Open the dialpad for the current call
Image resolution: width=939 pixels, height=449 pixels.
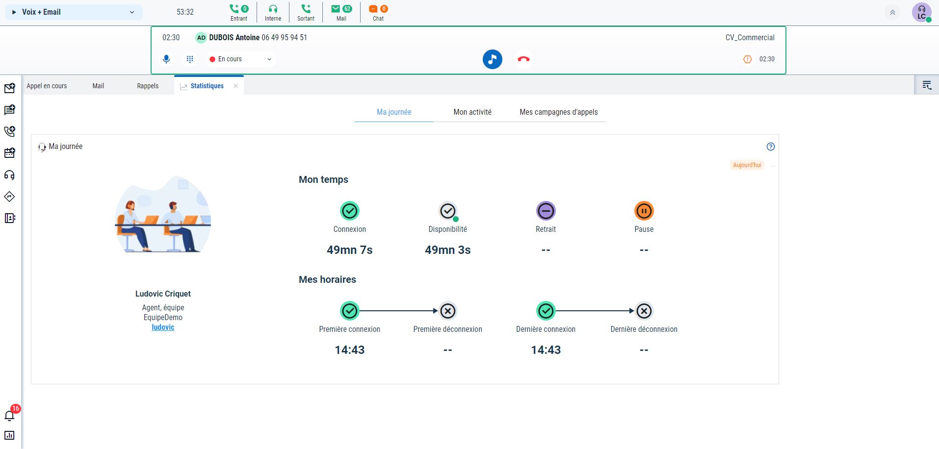pos(190,59)
